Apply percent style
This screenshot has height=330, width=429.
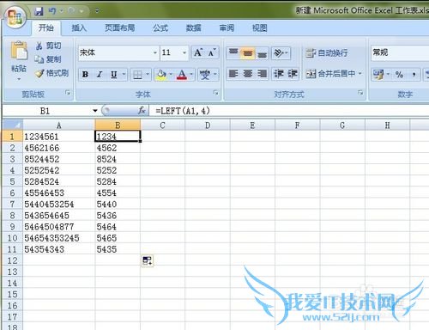pos(399,75)
